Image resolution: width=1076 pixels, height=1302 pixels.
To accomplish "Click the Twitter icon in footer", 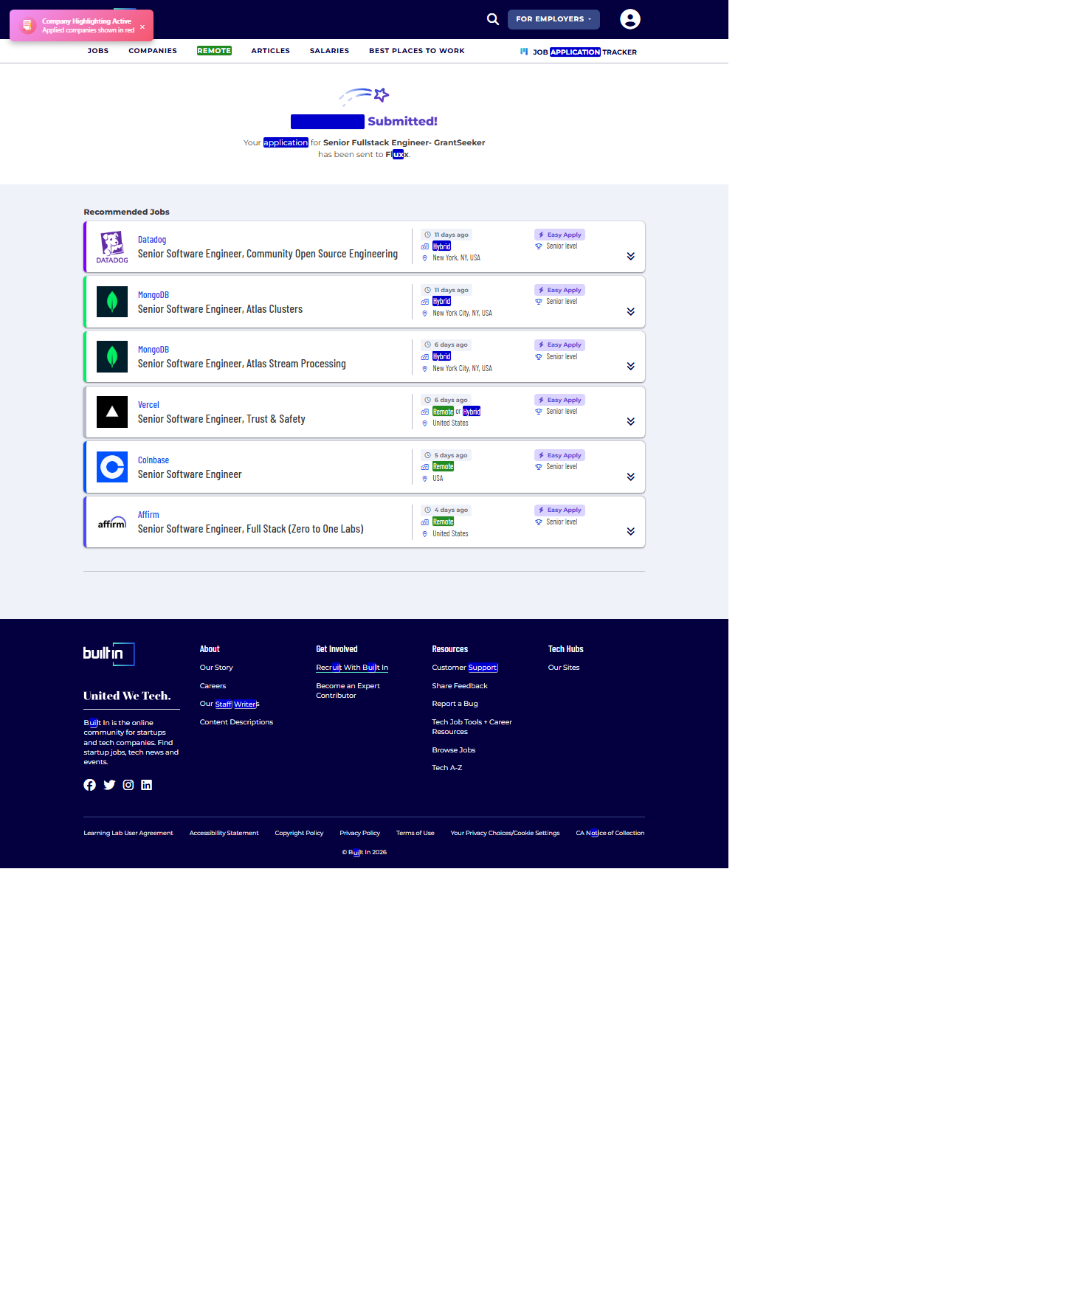I will (109, 785).
